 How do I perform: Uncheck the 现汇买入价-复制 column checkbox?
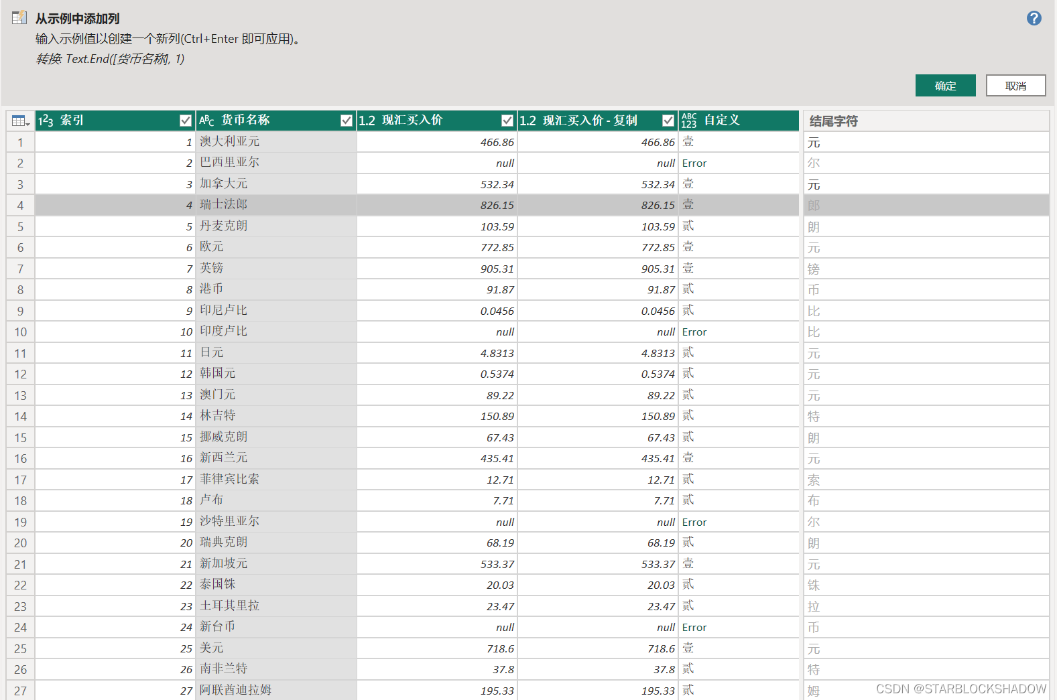click(668, 121)
